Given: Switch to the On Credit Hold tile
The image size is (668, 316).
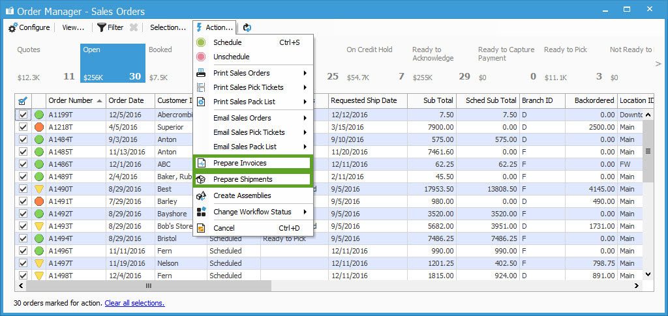Looking at the screenshot, I should coord(375,63).
